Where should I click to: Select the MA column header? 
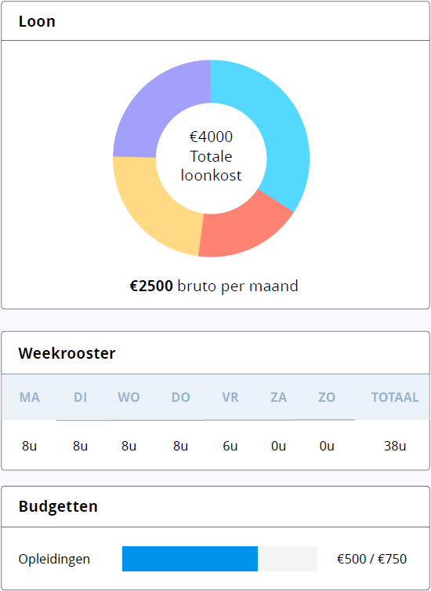[x=29, y=397]
